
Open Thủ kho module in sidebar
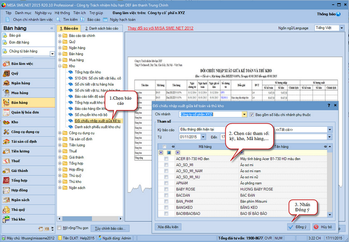pyautogui.click(x=28, y=219)
